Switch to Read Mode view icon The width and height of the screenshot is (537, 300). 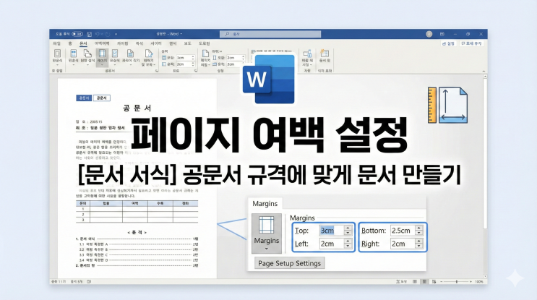[415, 281]
